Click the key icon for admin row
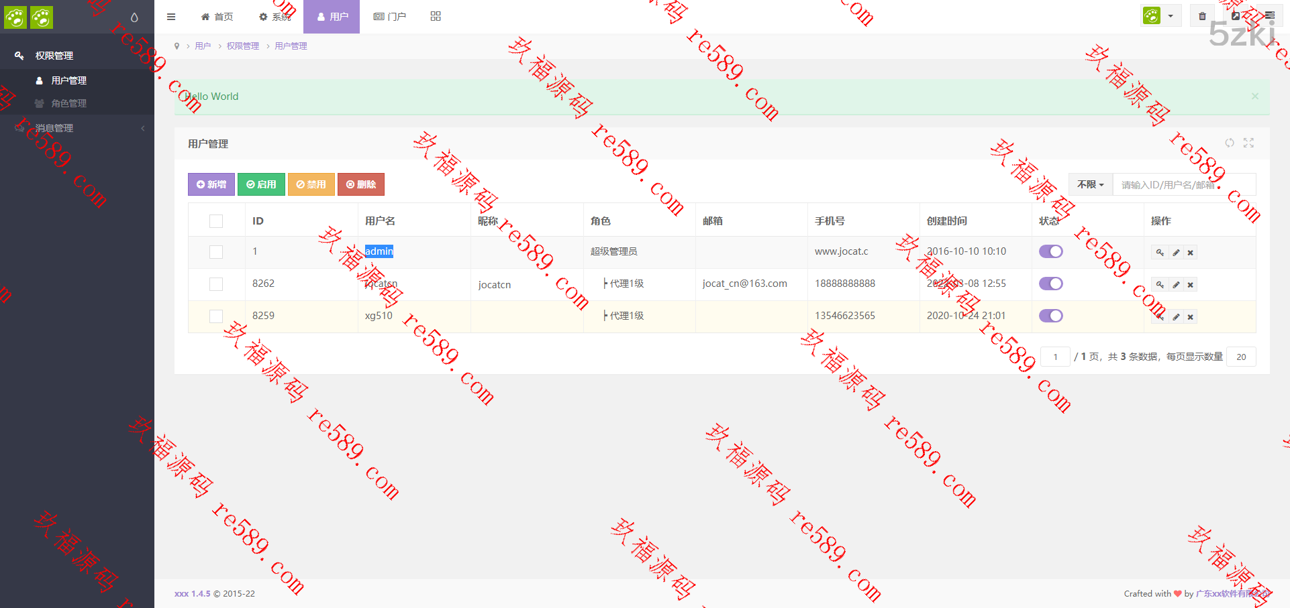Viewport: 1290px width, 608px height. [x=1160, y=253]
